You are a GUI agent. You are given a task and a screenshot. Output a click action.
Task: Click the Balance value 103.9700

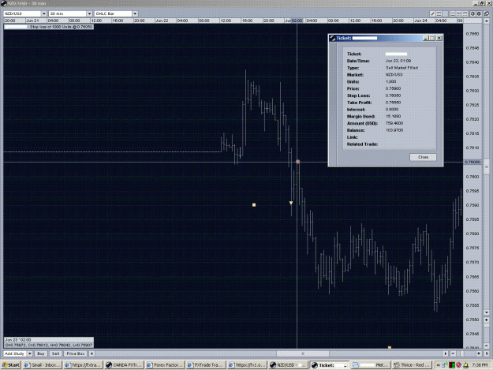(394, 130)
